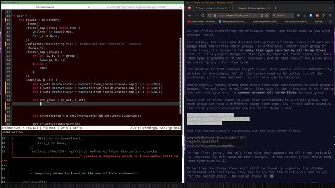Click the 'Undid action' message line

pyautogui.click(x=12, y=132)
